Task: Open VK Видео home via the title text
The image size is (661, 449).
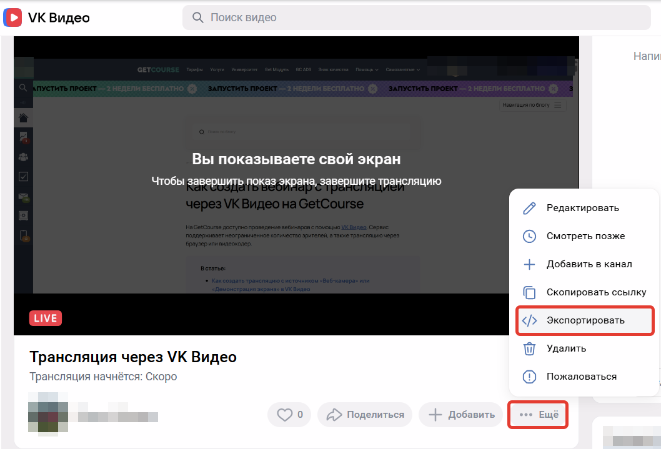Action: click(59, 17)
